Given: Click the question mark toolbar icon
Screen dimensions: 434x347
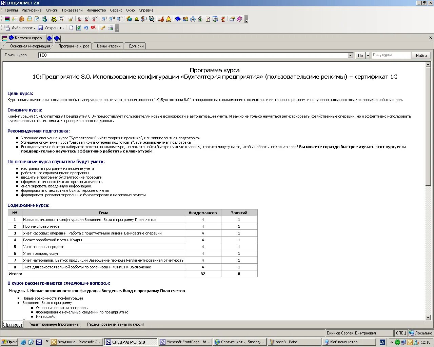Looking at the screenshot, I should (x=208, y=19).
